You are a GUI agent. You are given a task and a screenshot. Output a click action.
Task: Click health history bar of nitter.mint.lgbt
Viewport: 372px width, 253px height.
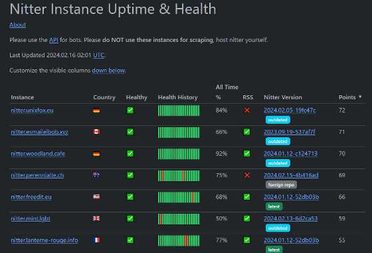point(179,219)
